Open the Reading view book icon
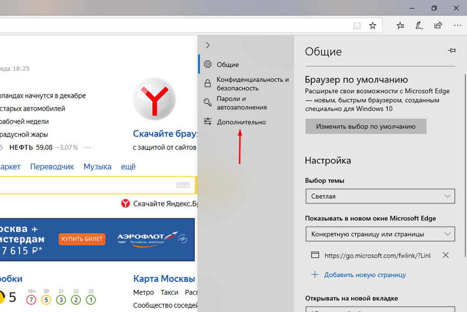The image size is (467, 312). (x=357, y=26)
